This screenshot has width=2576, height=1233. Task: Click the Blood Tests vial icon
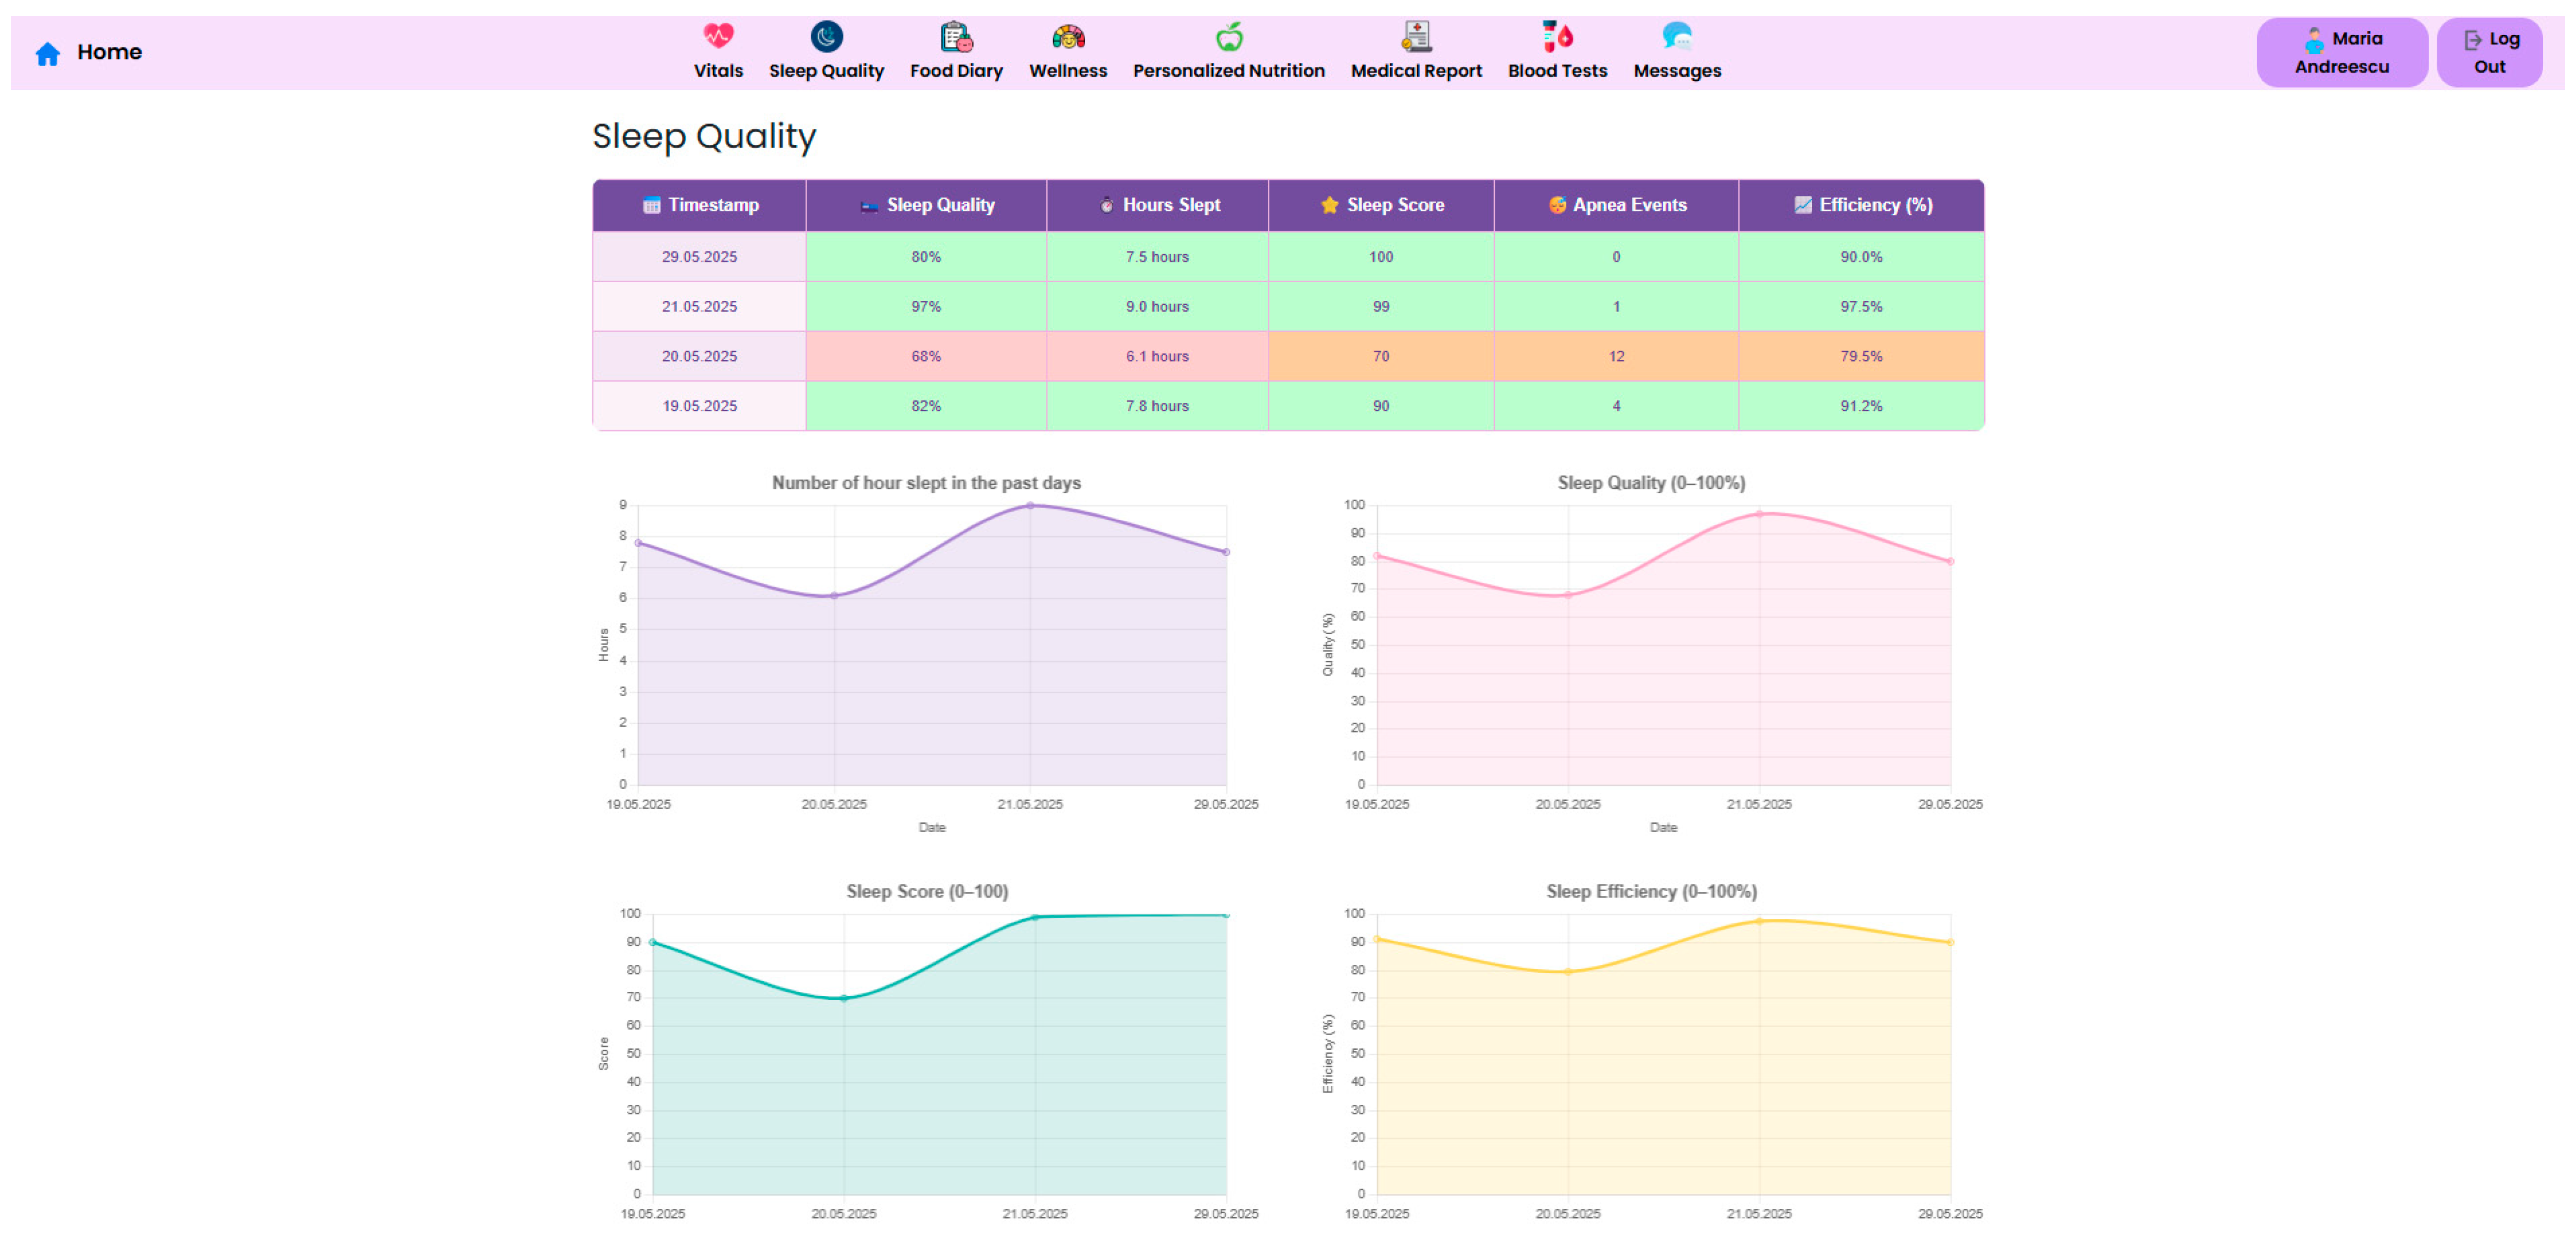pyautogui.click(x=1557, y=37)
